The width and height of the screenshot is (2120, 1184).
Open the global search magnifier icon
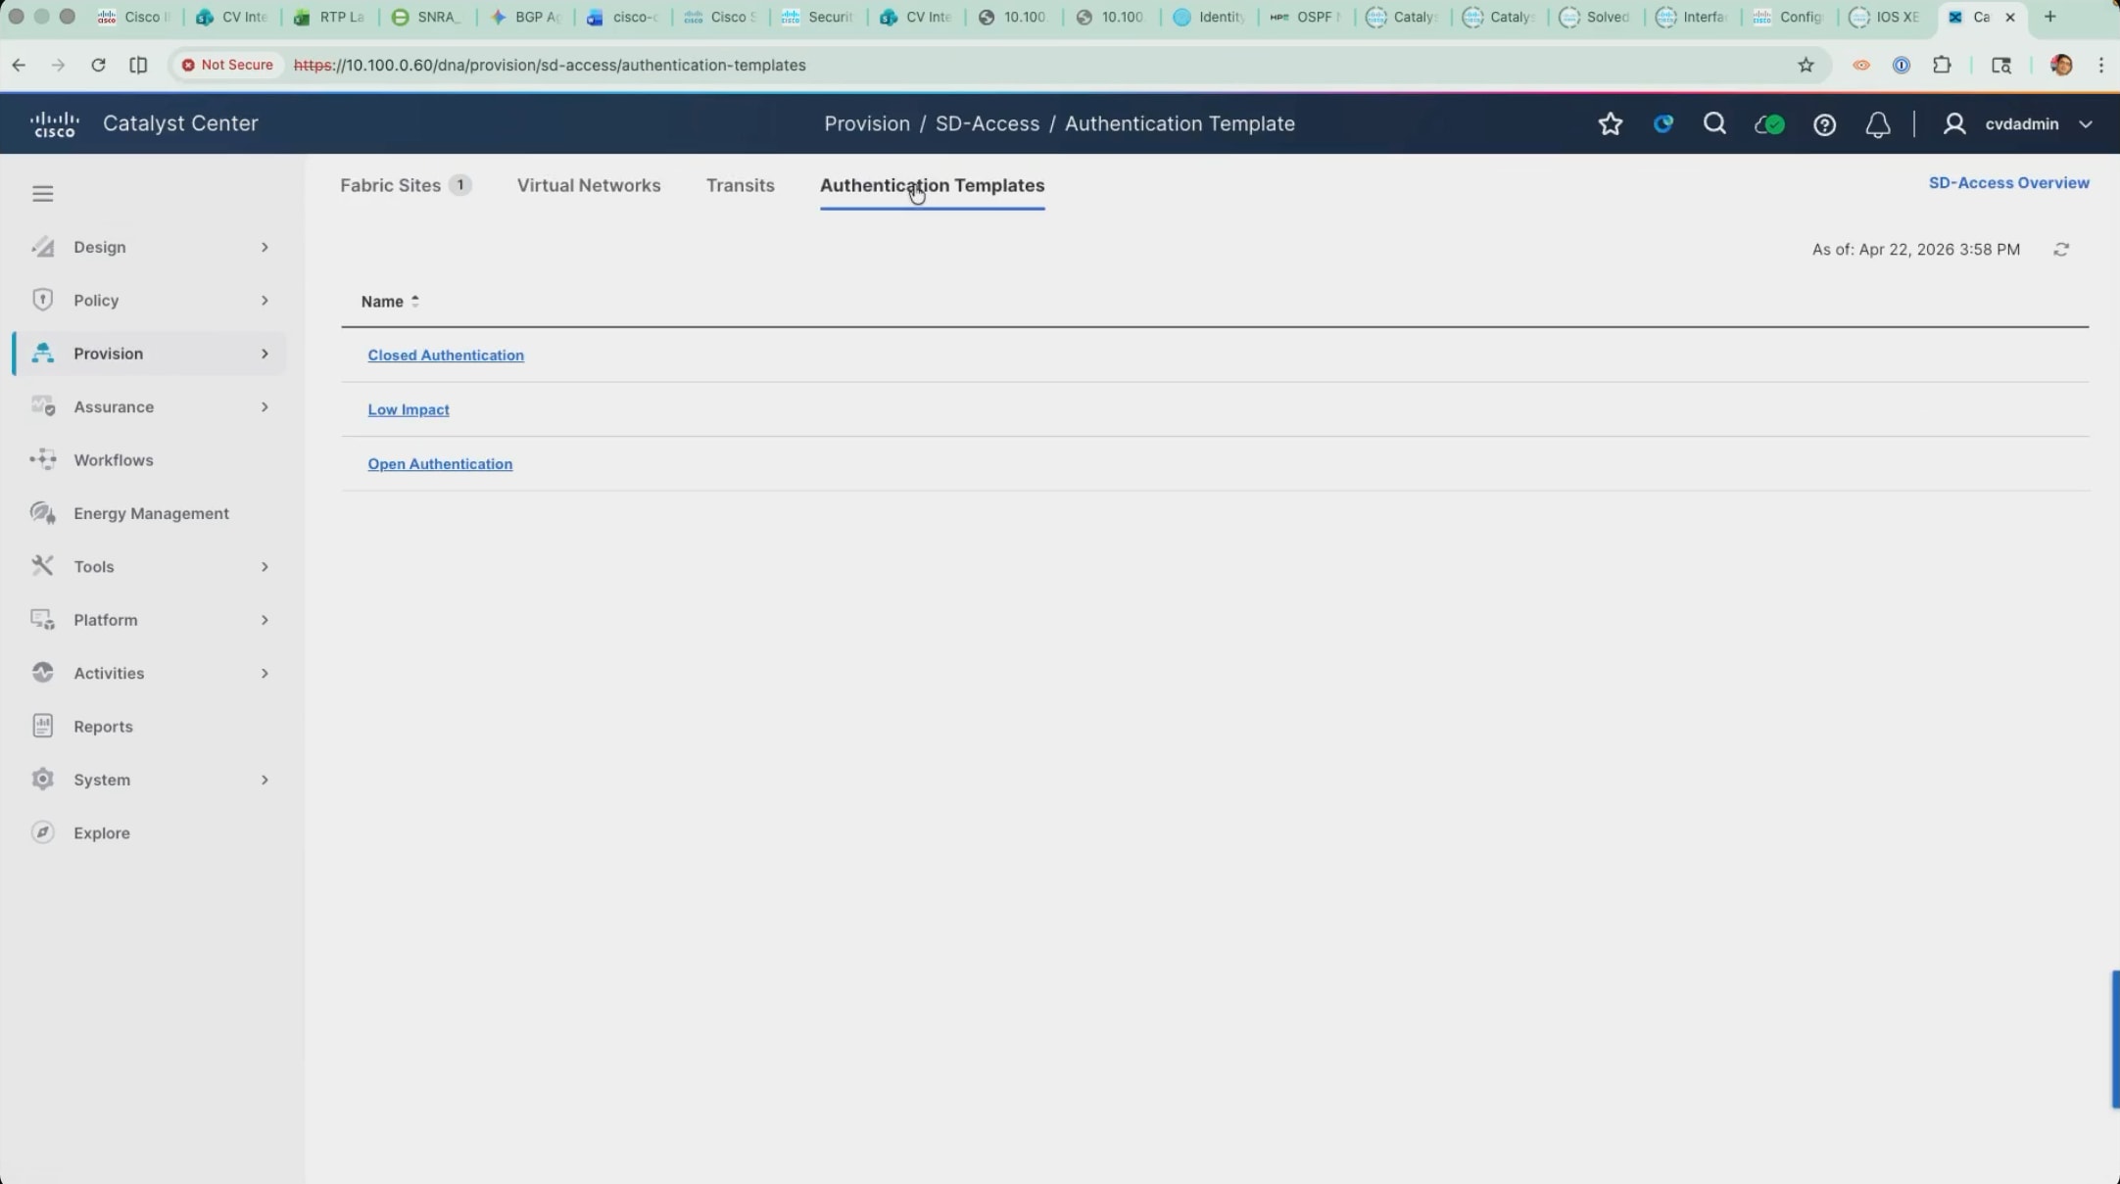[1714, 123]
